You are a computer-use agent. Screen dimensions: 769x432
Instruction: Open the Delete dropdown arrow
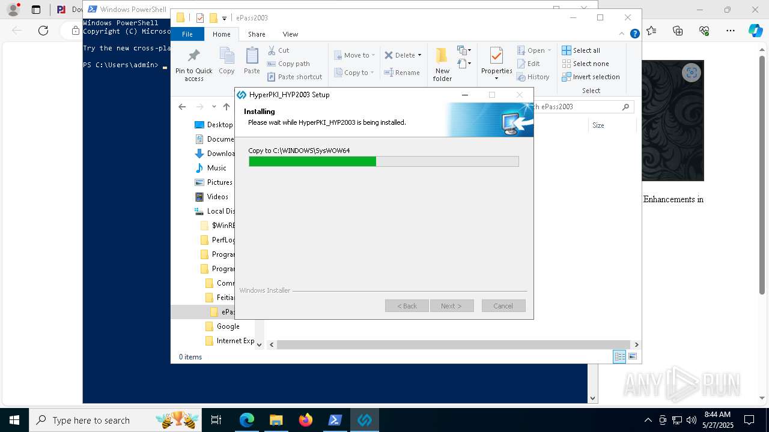(419, 55)
